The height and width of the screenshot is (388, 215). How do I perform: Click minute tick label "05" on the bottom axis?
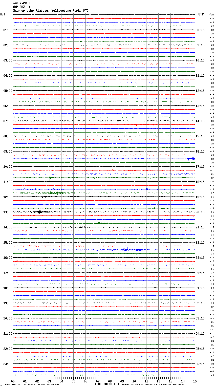(73, 381)
